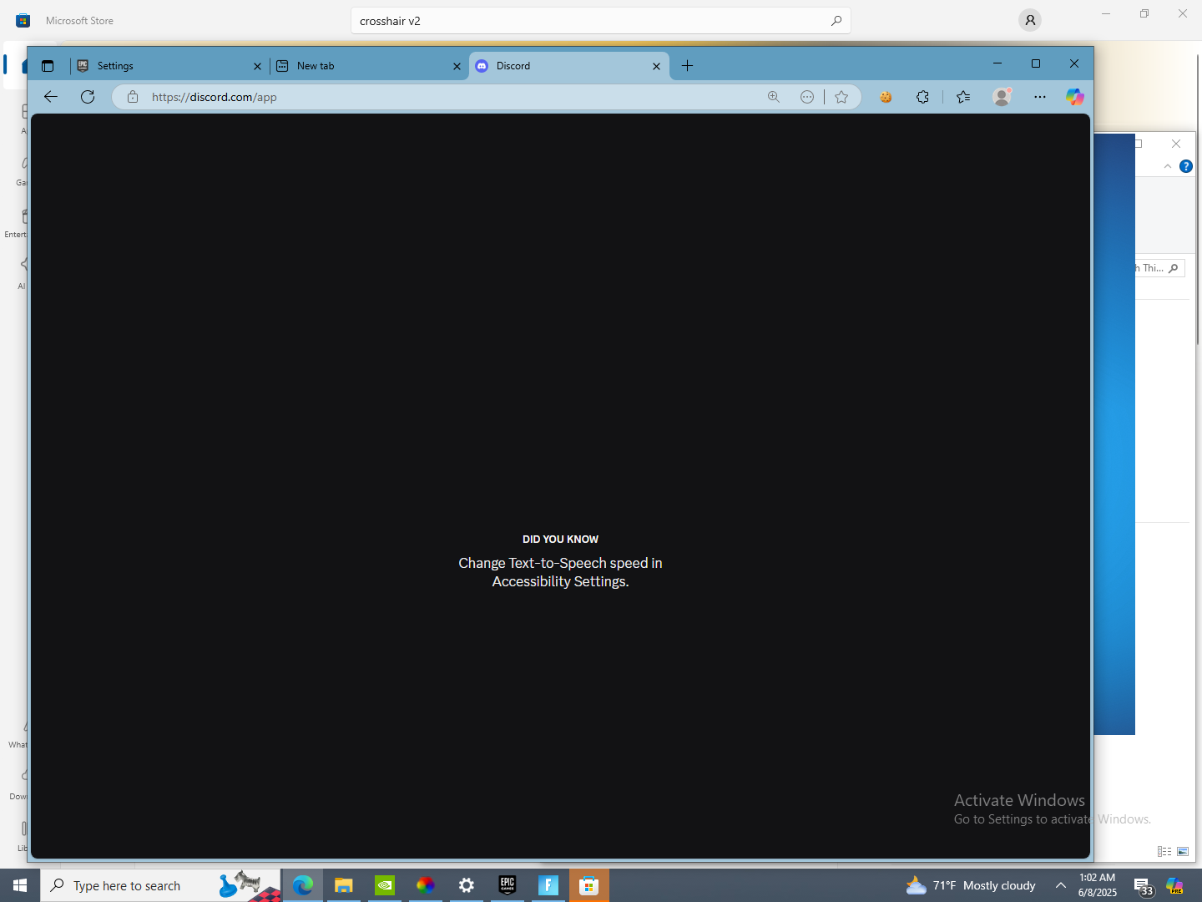The width and height of the screenshot is (1202, 902).
Task: Click the Microsoft Store search box
Action: pos(600,21)
